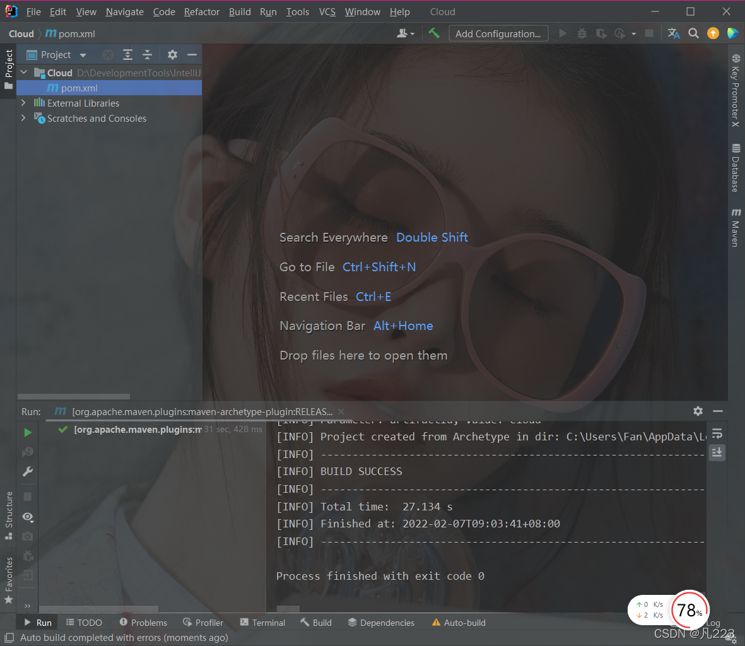Collapse all in Project panel
This screenshot has height=646, width=745.
point(147,55)
